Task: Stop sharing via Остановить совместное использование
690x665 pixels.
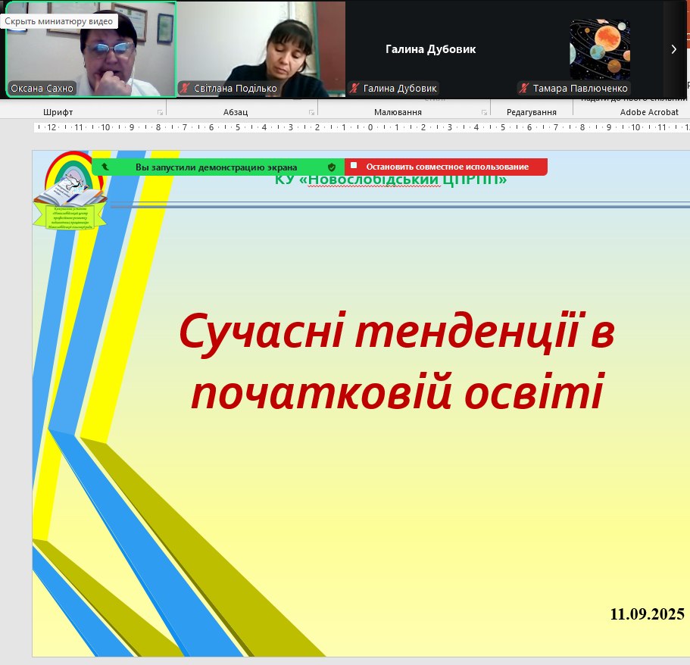Action: tap(446, 167)
